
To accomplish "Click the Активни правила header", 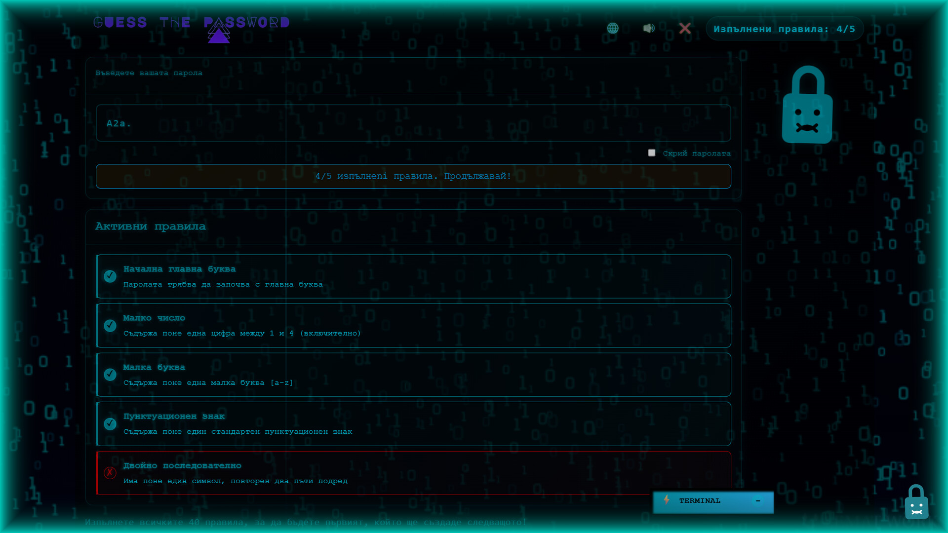I will click(151, 227).
